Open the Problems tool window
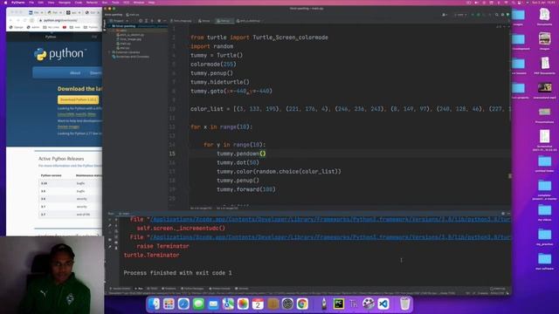 169,289
